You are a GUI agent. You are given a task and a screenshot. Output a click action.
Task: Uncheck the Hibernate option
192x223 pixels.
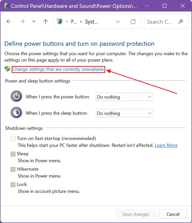pyautogui.click(x=13, y=169)
